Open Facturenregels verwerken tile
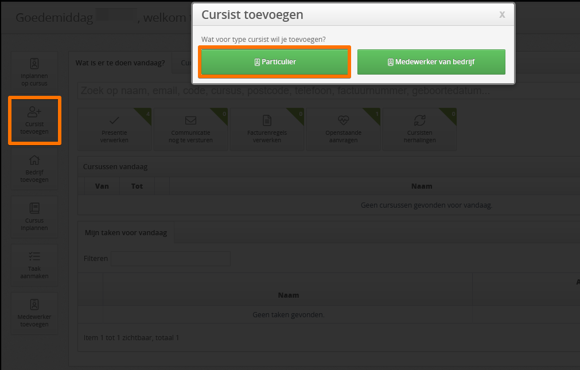580x370 pixels. pyautogui.click(x=267, y=129)
